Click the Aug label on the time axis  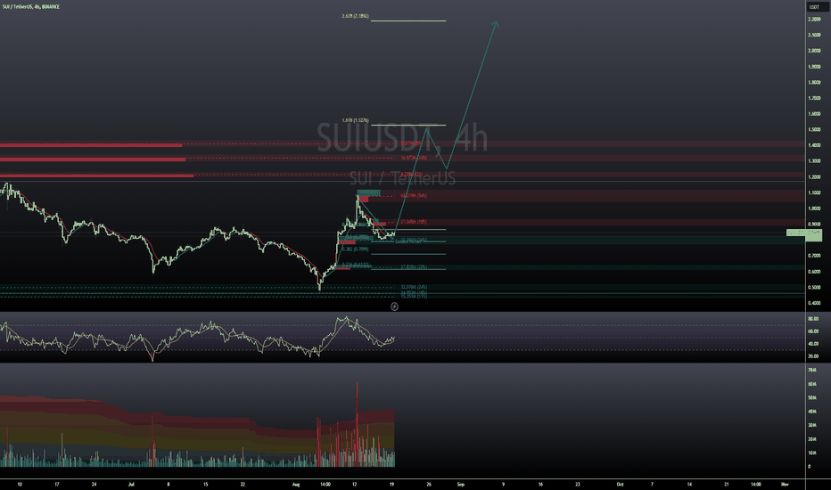pyautogui.click(x=296, y=484)
